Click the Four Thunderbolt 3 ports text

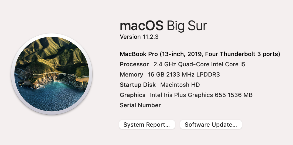(242, 54)
